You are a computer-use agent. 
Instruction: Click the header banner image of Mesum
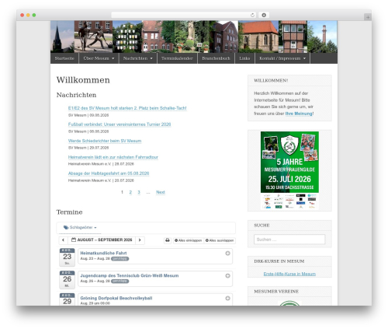[x=194, y=37]
